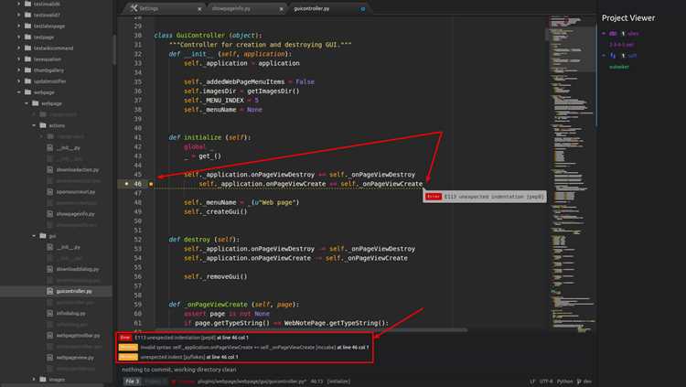Click the modified indicator on the guicontroller.py tab
Screen dimensions: 686x387
click(x=363, y=9)
